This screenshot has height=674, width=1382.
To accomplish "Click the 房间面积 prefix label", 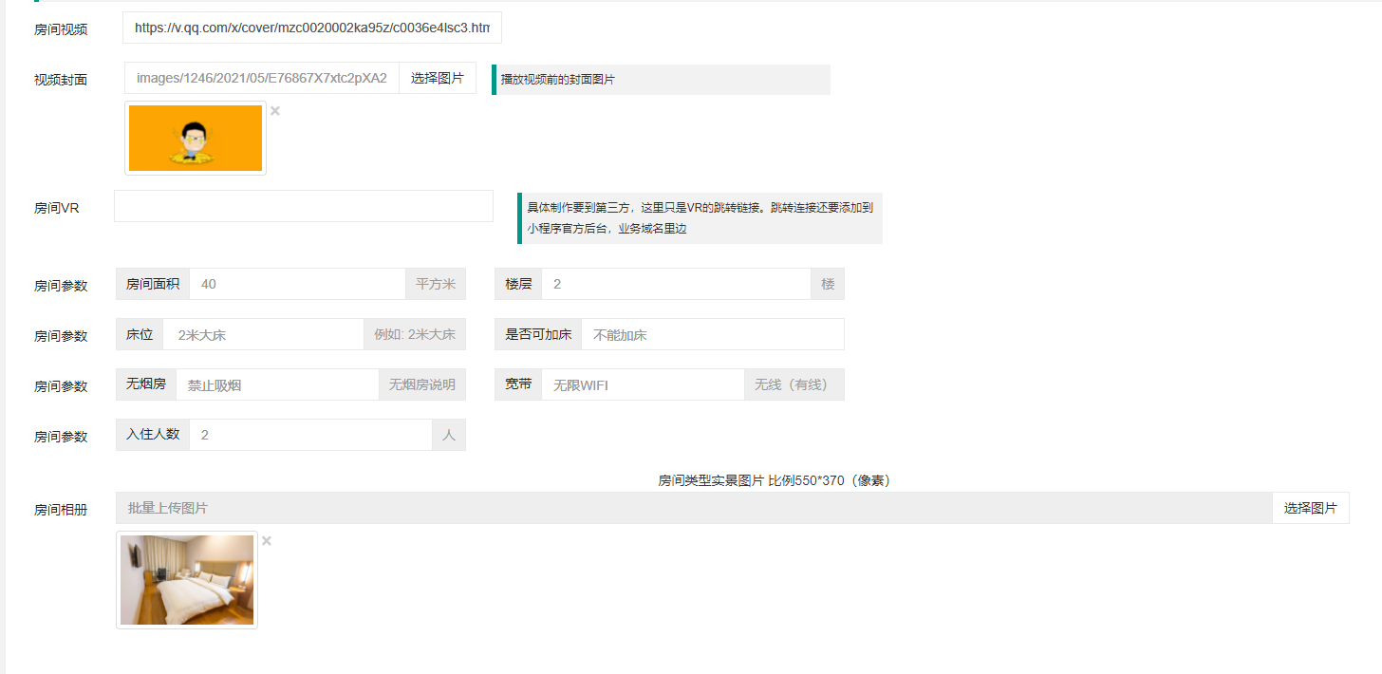I will pyautogui.click(x=153, y=284).
